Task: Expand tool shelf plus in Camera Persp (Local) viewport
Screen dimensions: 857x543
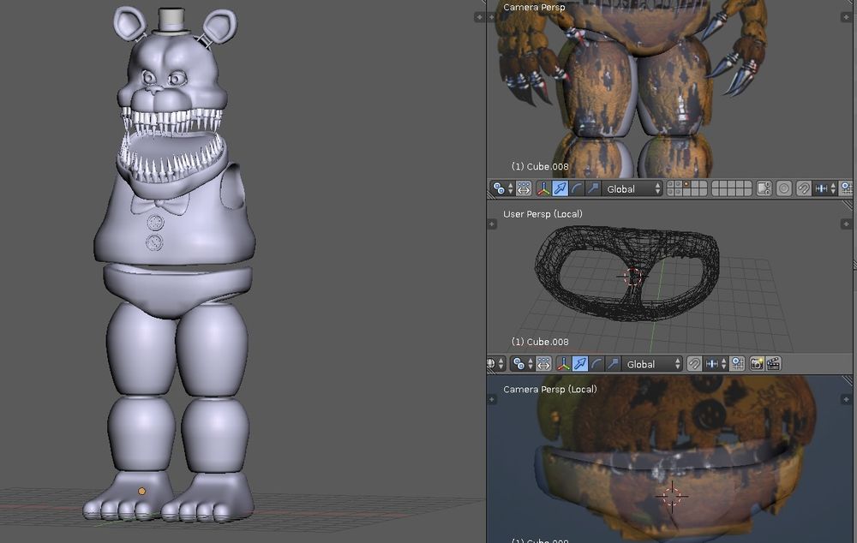Action: [x=492, y=399]
